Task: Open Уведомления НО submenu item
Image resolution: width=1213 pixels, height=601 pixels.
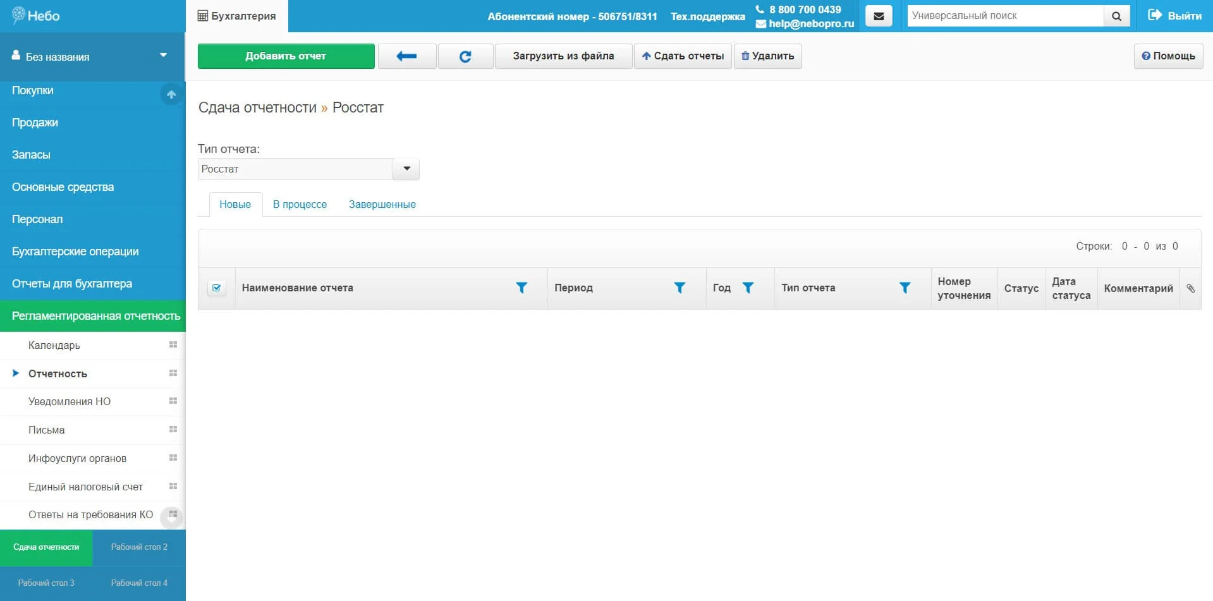Action: tap(70, 401)
